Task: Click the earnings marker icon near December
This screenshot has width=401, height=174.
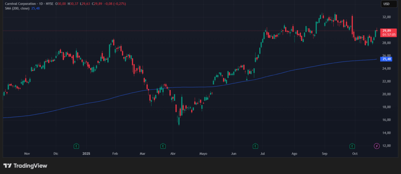Action: 76,146
